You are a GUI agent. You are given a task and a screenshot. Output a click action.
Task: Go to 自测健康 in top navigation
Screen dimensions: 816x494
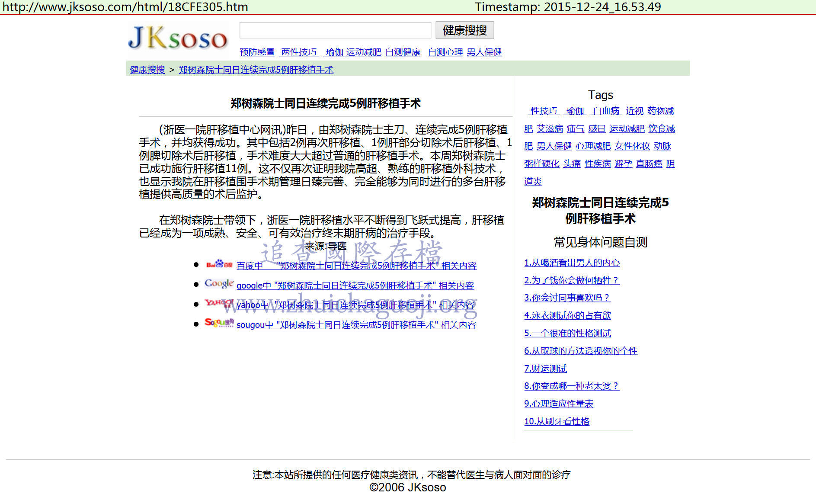[x=403, y=52]
